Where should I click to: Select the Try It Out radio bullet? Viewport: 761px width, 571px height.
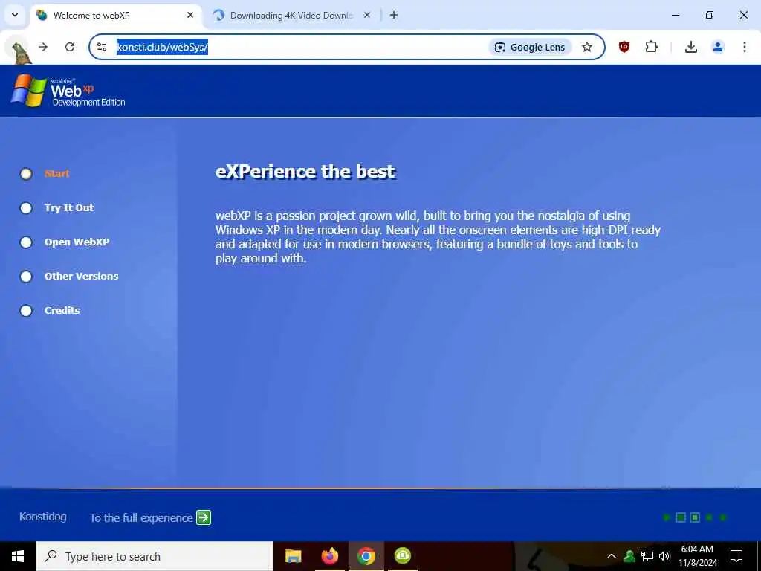coord(26,208)
